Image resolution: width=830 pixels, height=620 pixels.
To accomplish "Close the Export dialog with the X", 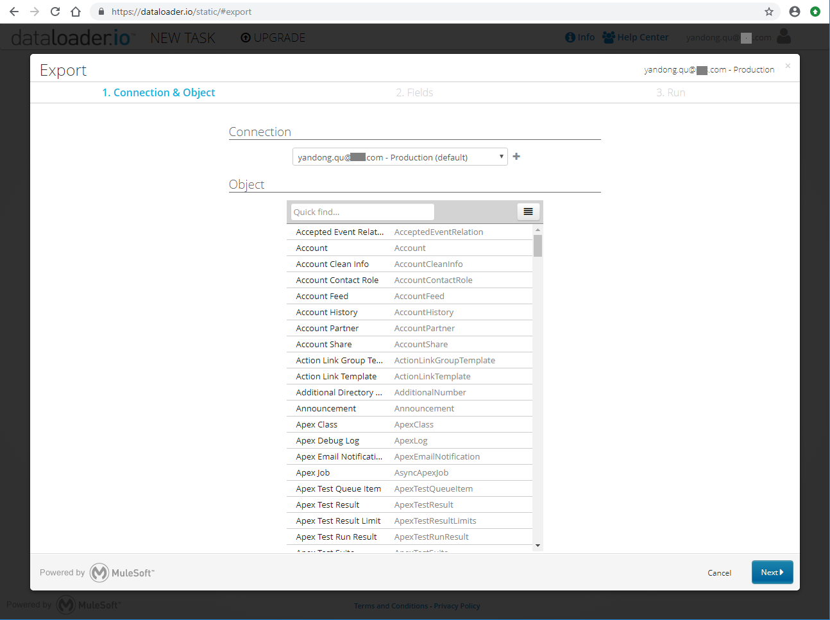I will pos(788,65).
